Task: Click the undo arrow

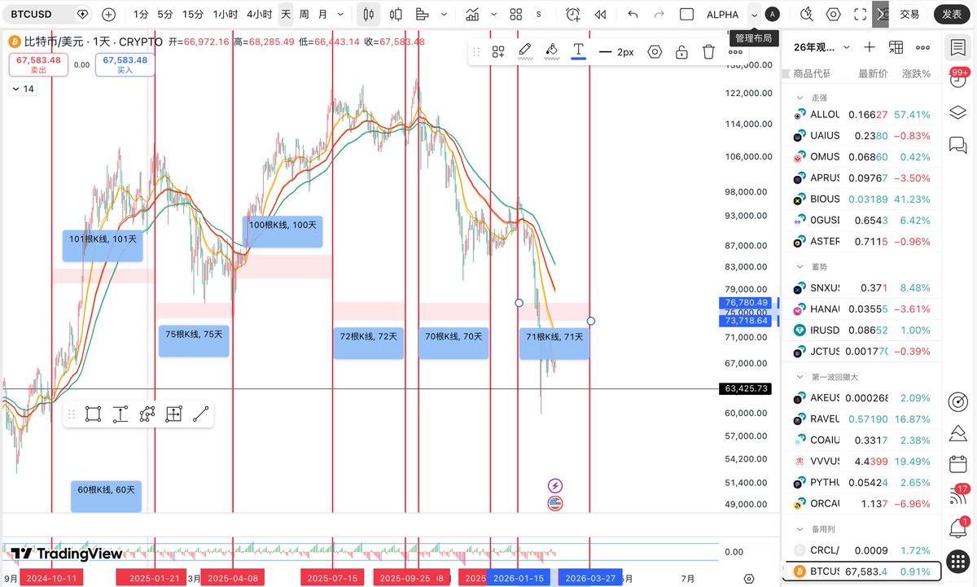Action: click(633, 15)
